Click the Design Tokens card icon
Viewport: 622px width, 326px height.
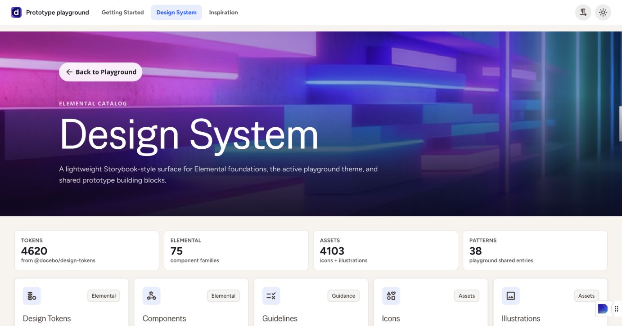pos(32,296)
